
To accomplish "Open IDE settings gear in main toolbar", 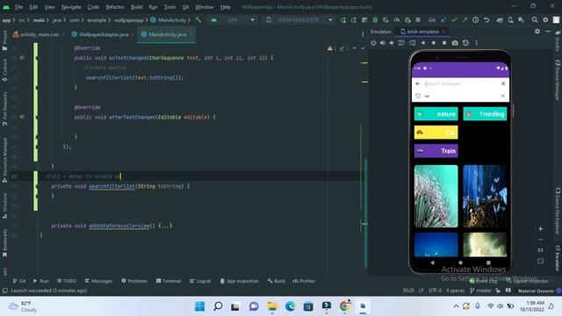I will tap(545, 19).
